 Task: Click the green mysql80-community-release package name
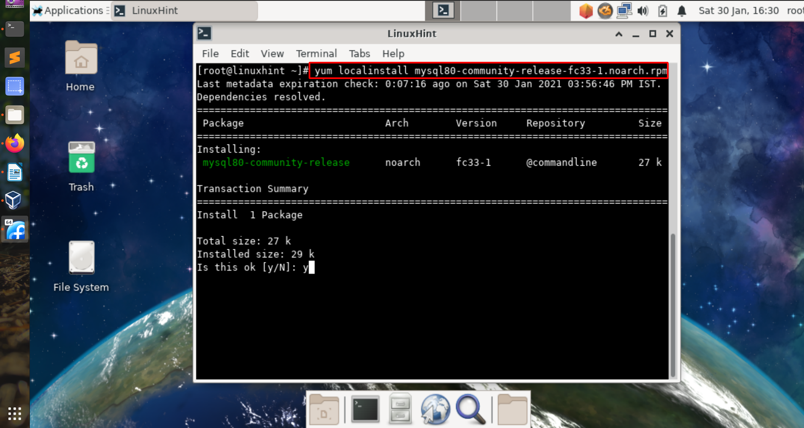pyautogui.click(x=276, y=162)
